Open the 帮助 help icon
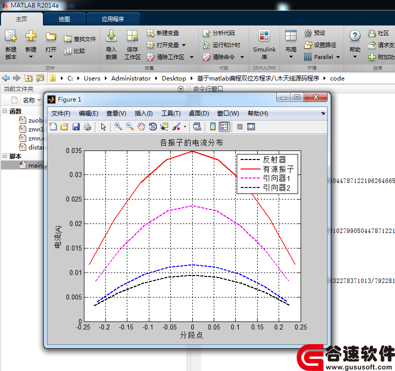This screenshot has height=371, width=395. 355,36
